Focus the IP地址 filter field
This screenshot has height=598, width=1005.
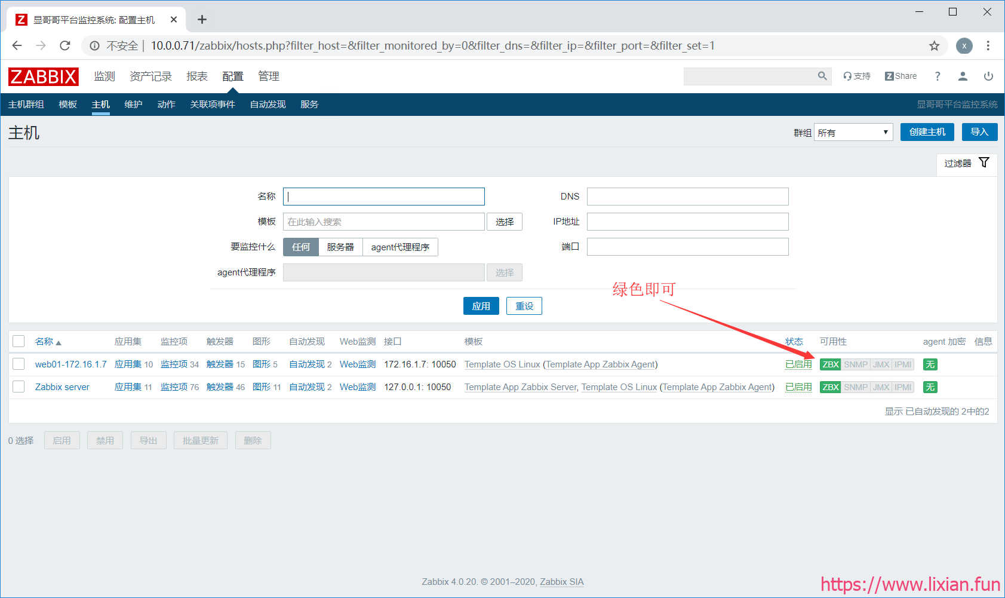[x=688, y=222]
